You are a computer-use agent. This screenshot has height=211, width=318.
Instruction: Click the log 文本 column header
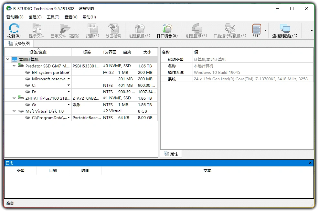(x=207, y=170)
